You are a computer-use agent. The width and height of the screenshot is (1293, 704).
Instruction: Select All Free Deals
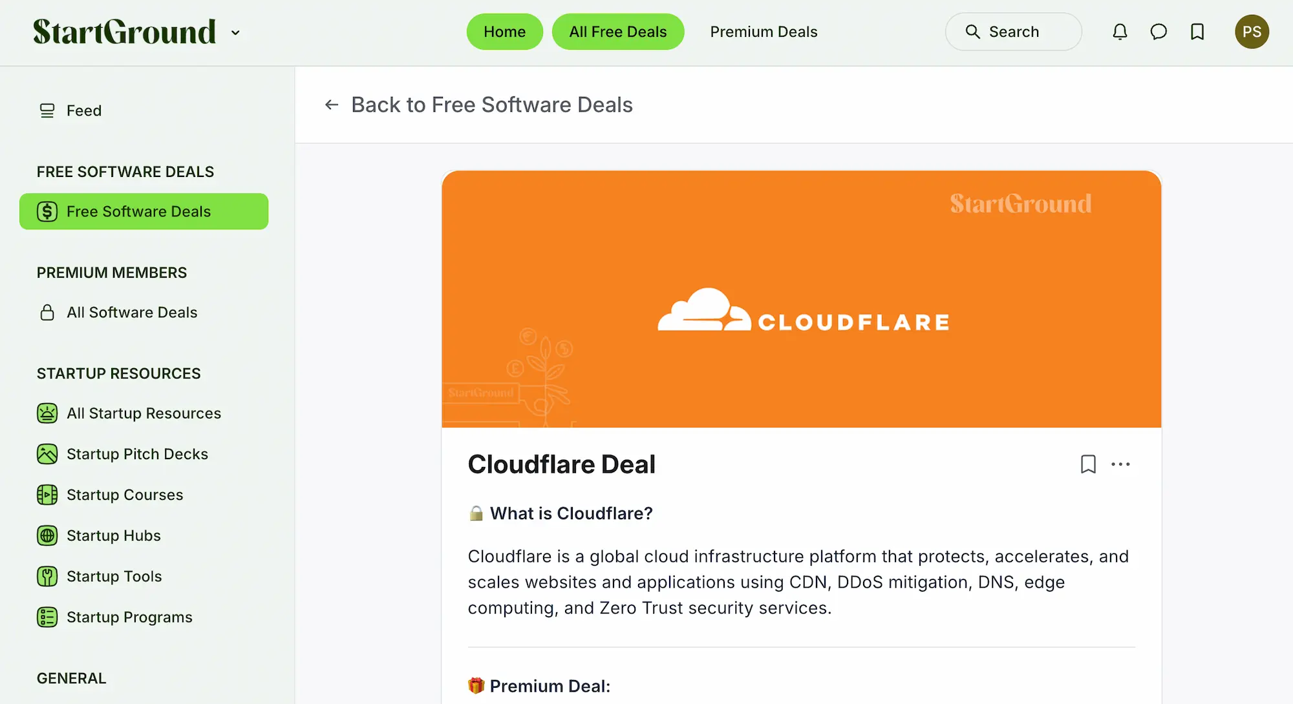pos(617,32)
